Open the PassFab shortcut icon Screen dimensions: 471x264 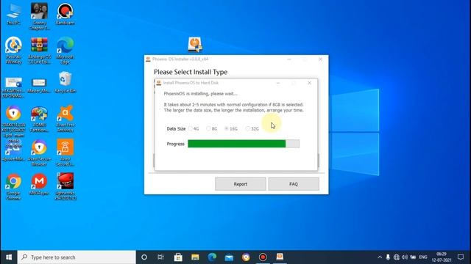pos(13,51)
